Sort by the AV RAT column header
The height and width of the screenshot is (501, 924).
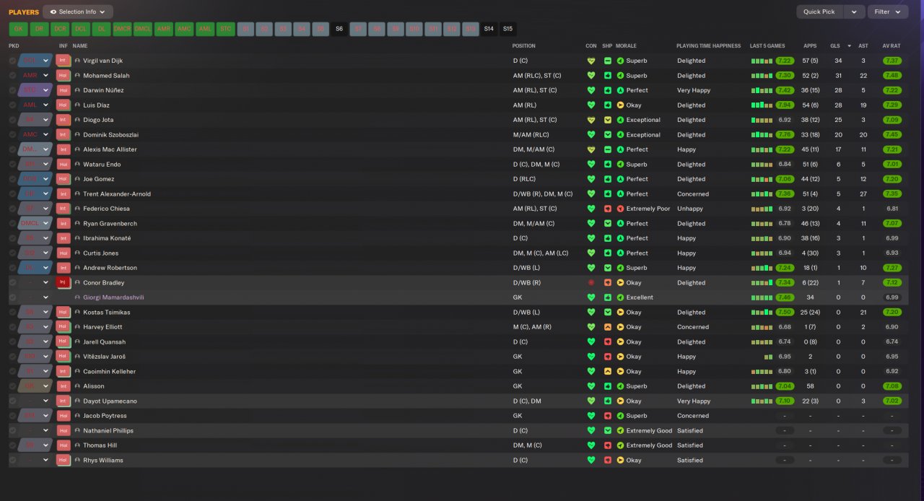pos(891,45)
